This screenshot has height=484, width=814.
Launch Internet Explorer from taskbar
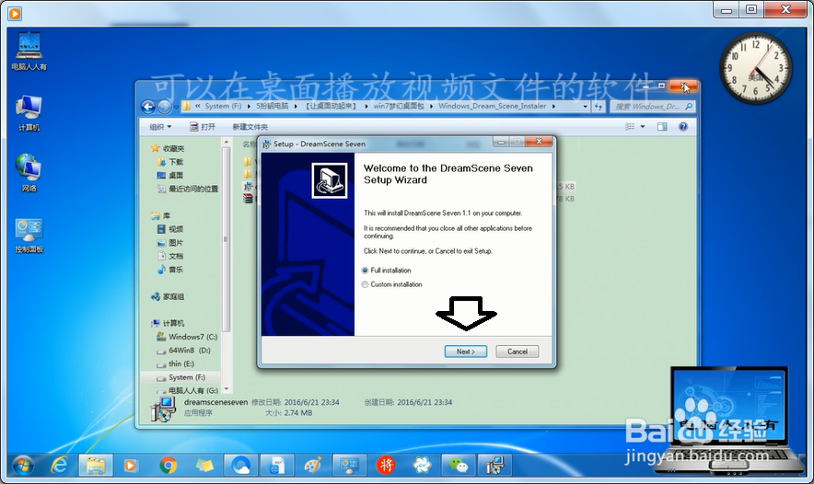[59, 466]
